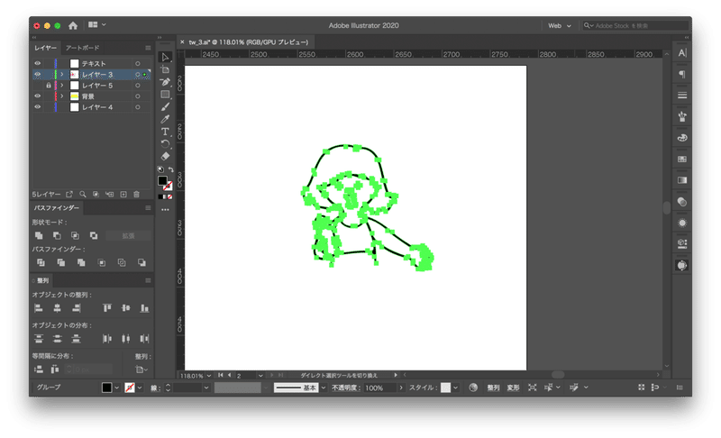Click the Fill black swatch in toolbar
The image size is (721, 438).
click(162, 180)
